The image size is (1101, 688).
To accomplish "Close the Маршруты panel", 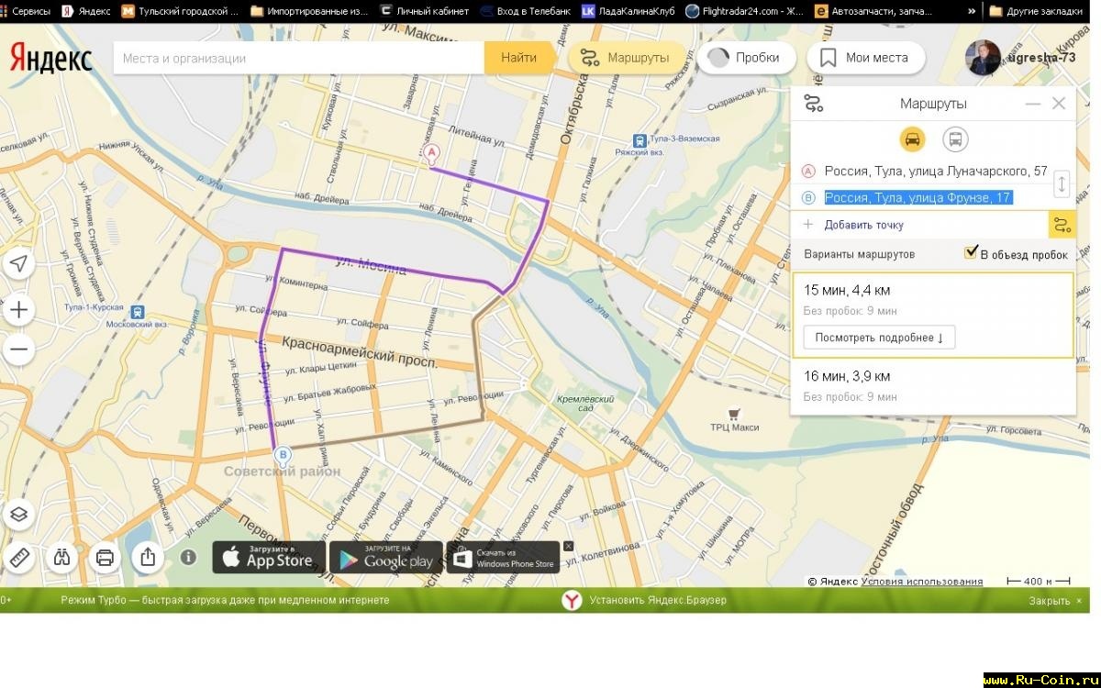I will tap(1059, 104).
